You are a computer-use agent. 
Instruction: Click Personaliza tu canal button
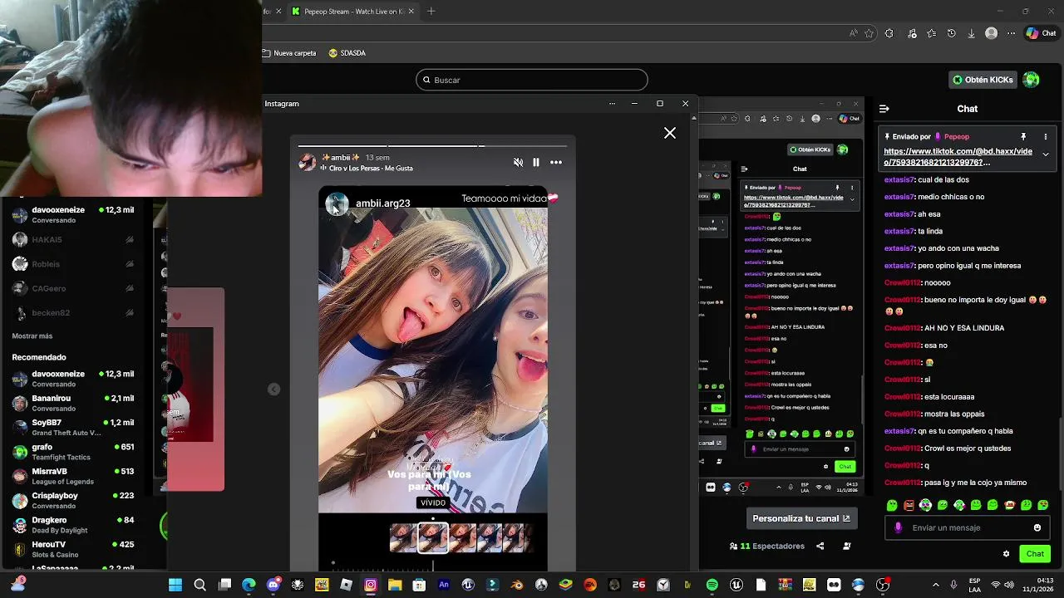pyautogui.click(x=800, y=518)
